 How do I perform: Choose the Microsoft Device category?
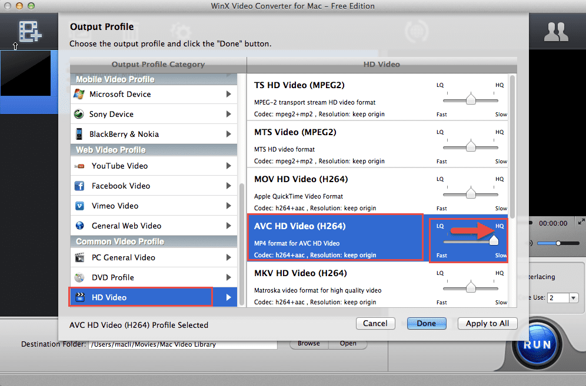click(154, 94)
